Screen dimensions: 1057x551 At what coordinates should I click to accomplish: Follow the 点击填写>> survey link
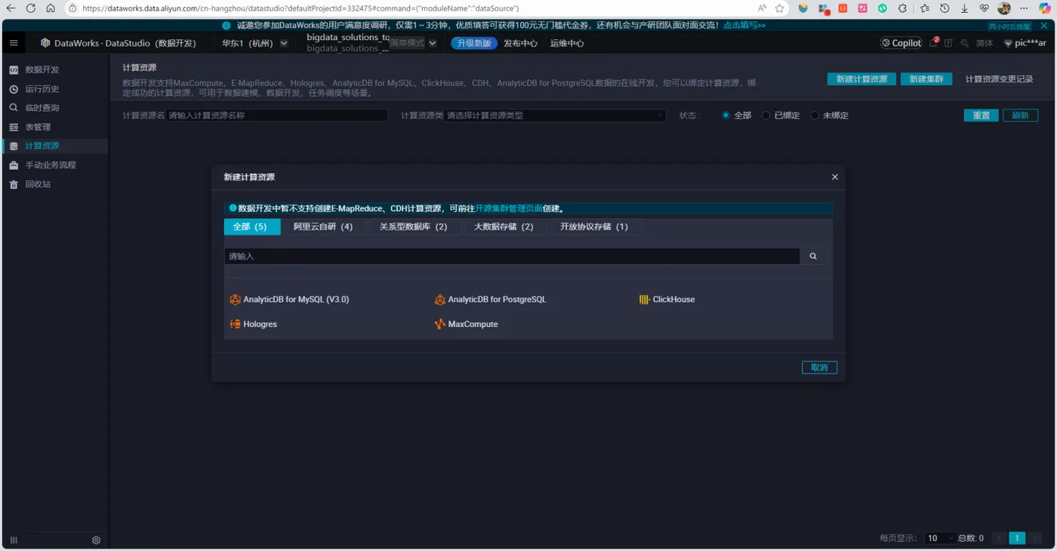[744, 25]
